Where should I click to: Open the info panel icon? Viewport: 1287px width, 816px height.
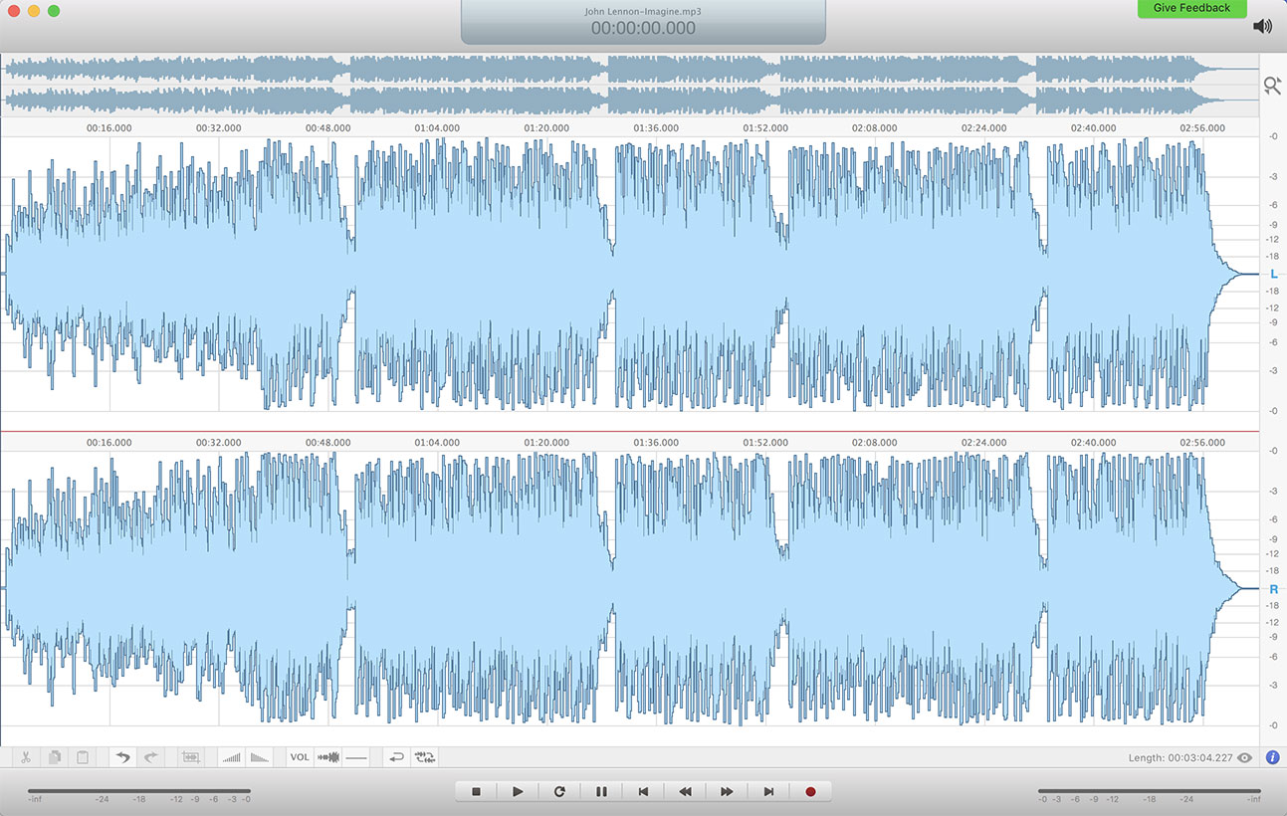tap(1272, 757)
